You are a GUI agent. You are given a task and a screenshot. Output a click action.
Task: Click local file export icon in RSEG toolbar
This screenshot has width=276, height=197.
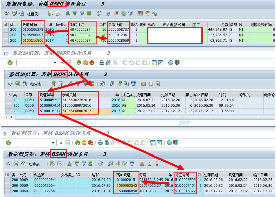coord(123,13)
